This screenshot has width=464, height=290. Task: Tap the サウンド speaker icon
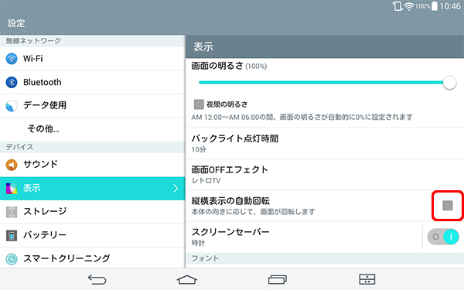(x=12, y=165)
